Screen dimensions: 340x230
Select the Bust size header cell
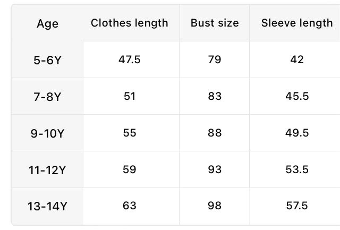pyautogui.click(x=215, y=23)
